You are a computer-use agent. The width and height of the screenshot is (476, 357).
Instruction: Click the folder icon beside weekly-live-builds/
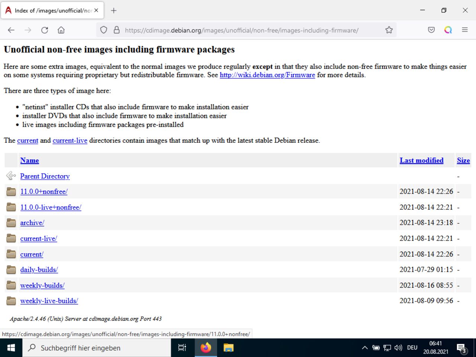pos(11,301)
